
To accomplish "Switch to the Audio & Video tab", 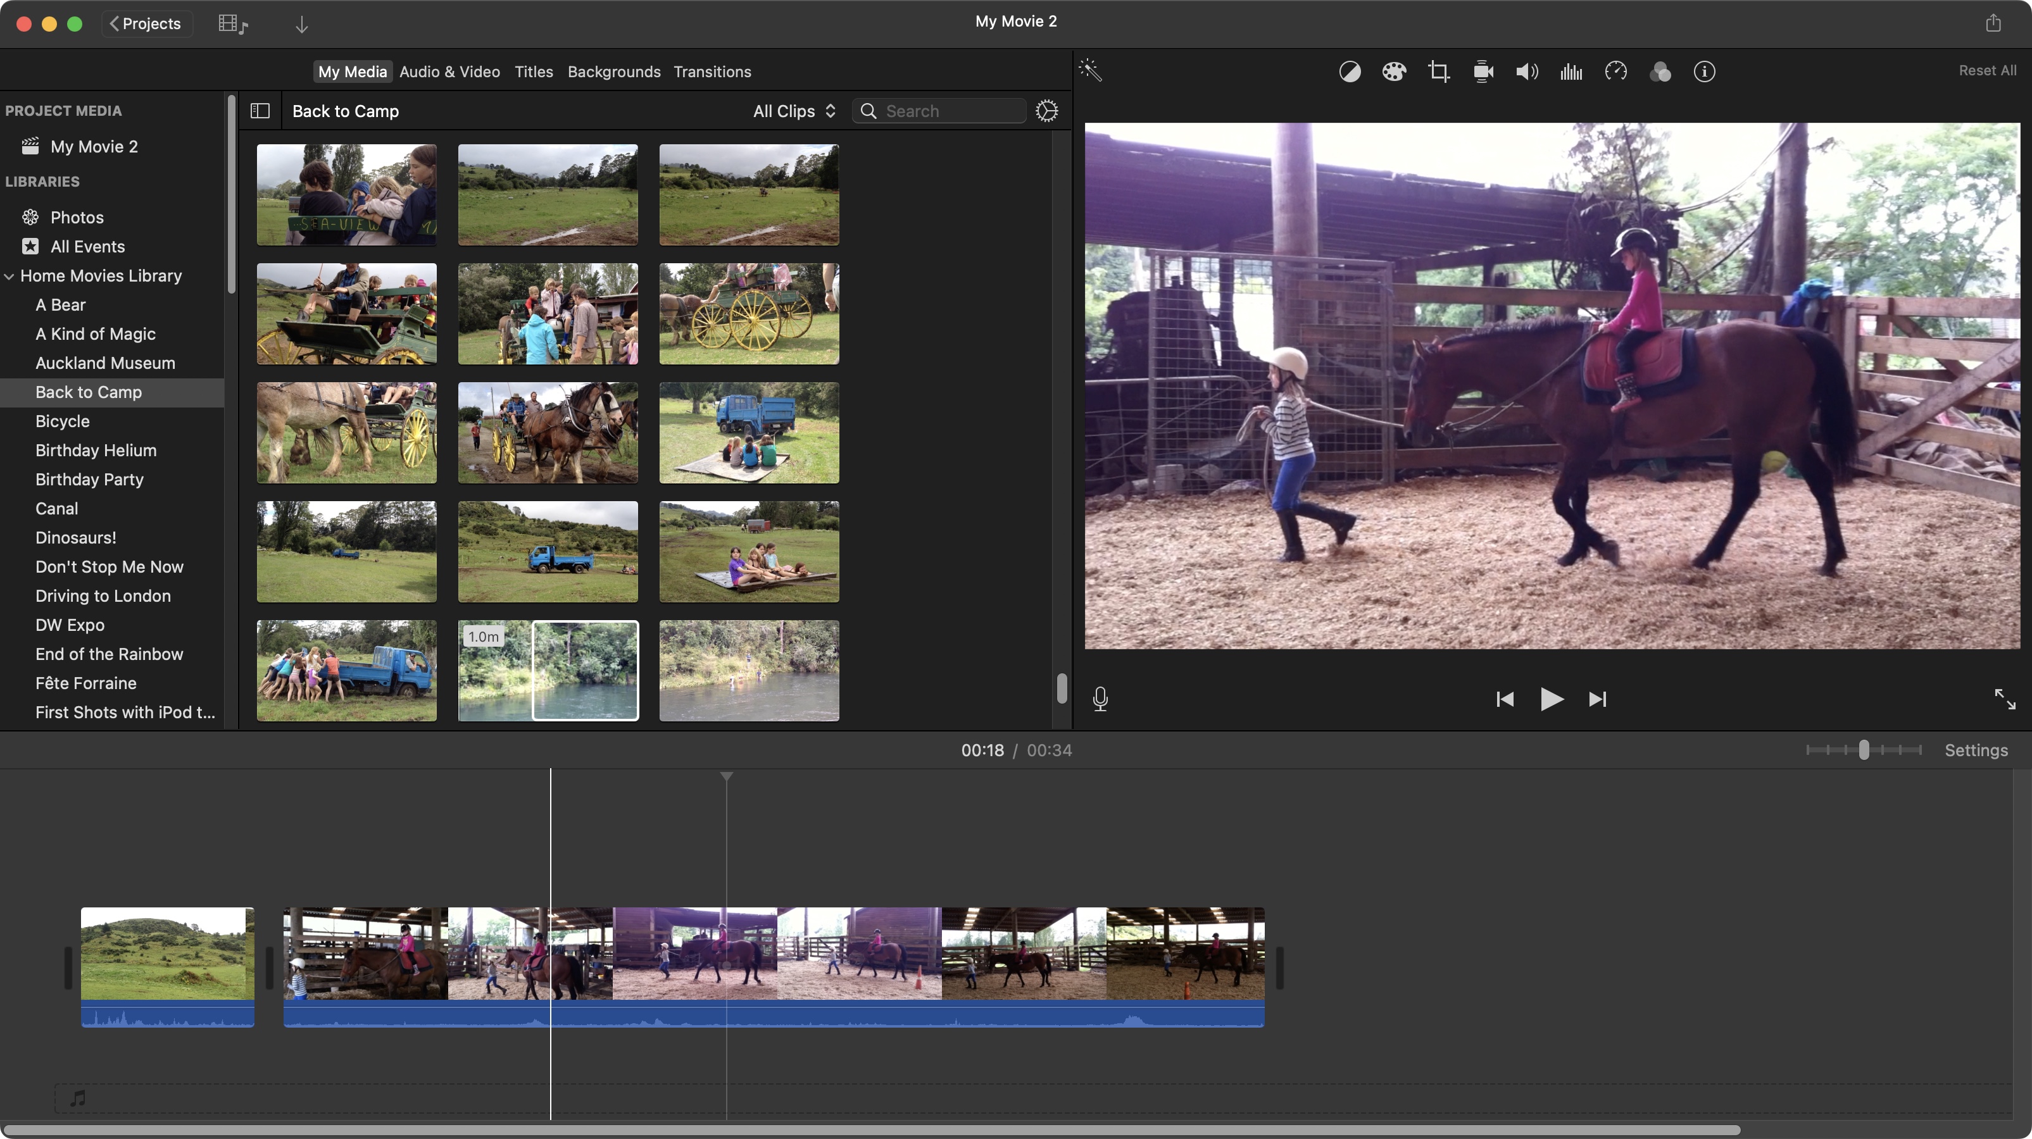I will (449, 72).
